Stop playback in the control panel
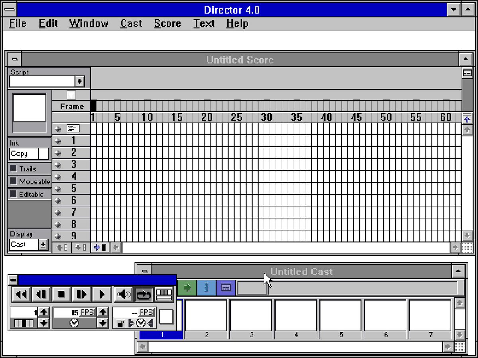478x358 pixels. (61, 294)
